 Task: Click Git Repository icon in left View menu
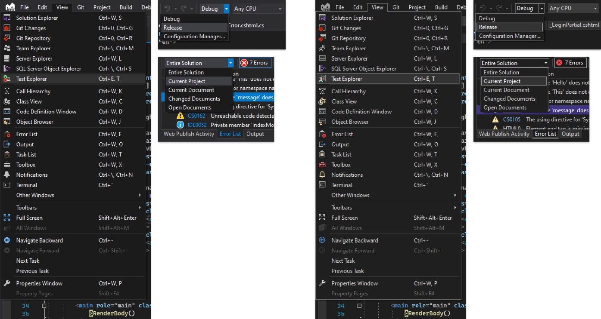[x=7, y=38]
